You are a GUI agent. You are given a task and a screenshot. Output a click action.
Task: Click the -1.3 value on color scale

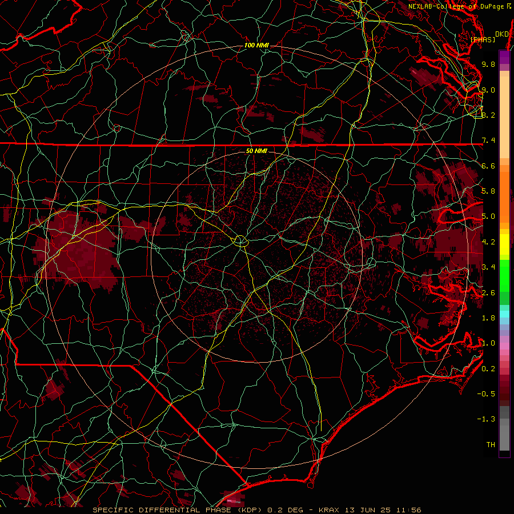(486, 419)
